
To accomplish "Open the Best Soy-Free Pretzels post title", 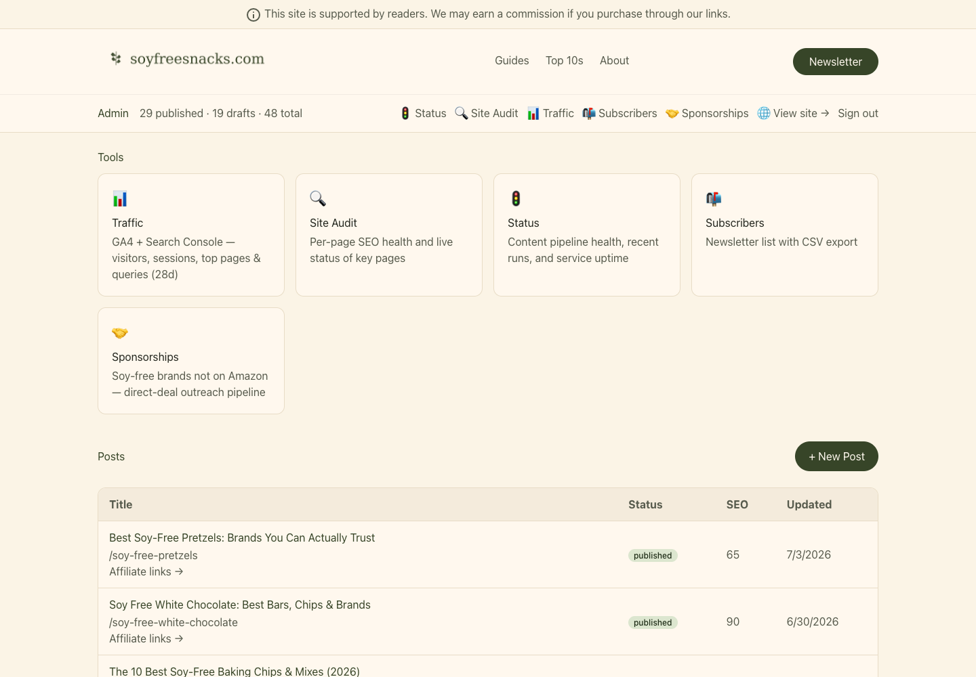I will pos(242,538).
